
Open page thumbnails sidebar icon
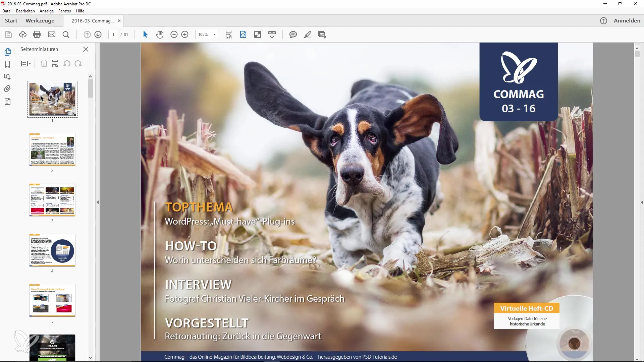[x=8, y=52]
